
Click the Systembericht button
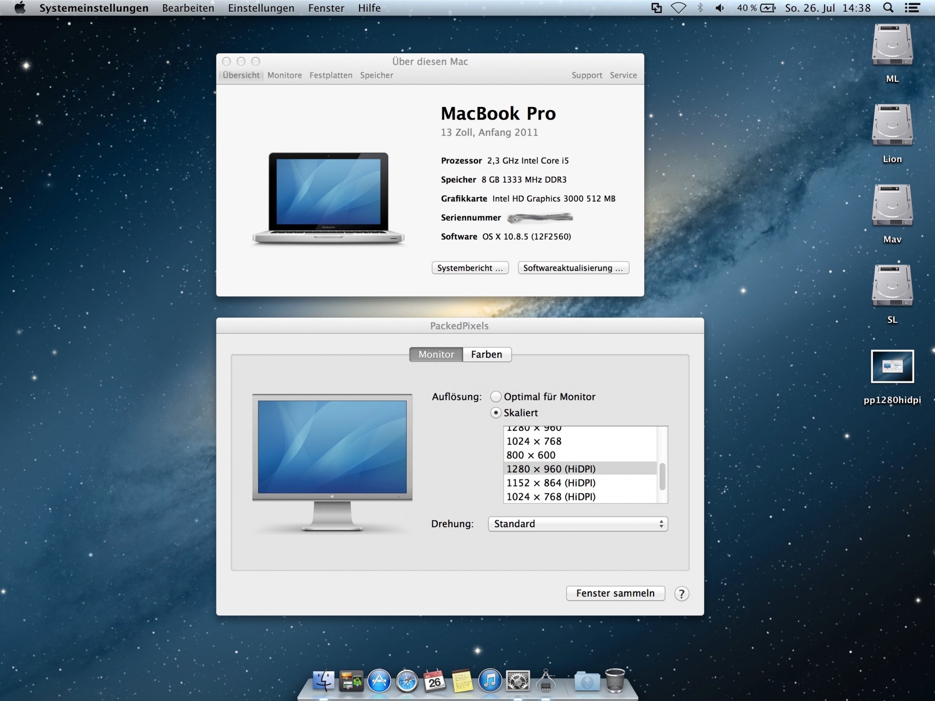[x=470, y=268]
